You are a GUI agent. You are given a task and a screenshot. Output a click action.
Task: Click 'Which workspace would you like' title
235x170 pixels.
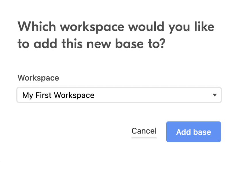[x=116, y=27]
